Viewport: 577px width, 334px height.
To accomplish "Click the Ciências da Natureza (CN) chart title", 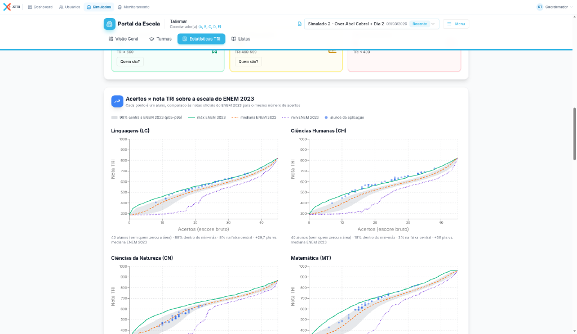I will (x=142, y=258).
